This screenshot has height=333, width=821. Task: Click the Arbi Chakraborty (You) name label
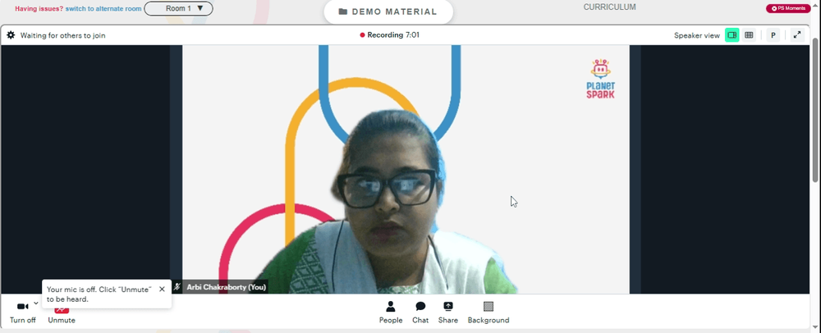pos(227,287)
